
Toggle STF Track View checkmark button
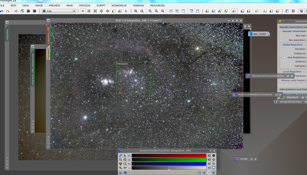(x=209, y=173)
